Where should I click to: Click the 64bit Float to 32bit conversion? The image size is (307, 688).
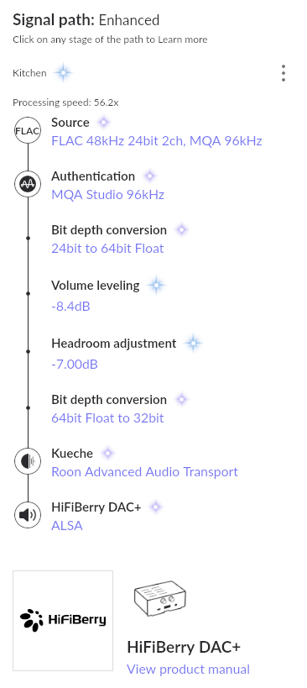click(107, 418)
